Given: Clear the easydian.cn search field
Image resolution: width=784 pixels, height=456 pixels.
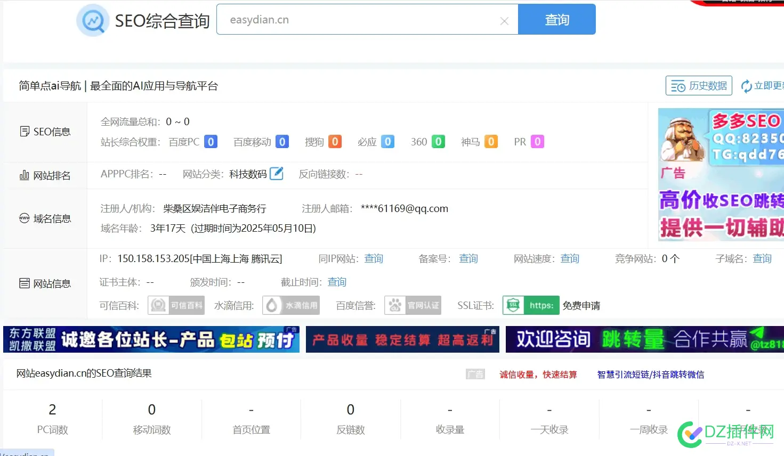Looking at the screenshot, I should tap(504, 21).
